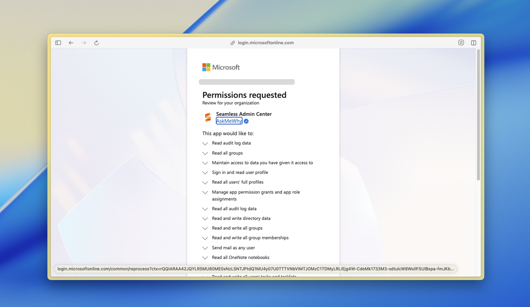Open the AskMeWhy publisher link
This screenshot has height=307, width=530.
point(229,121)
